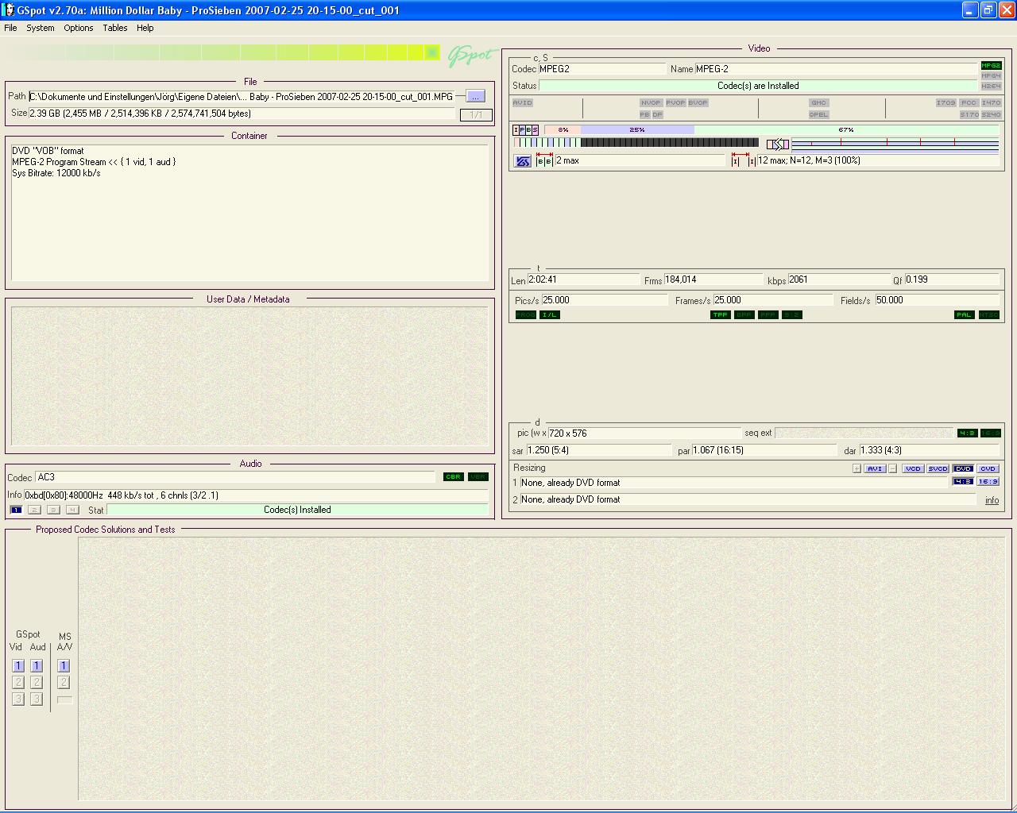Click GSpot Vid test button 1

point(18,666)
